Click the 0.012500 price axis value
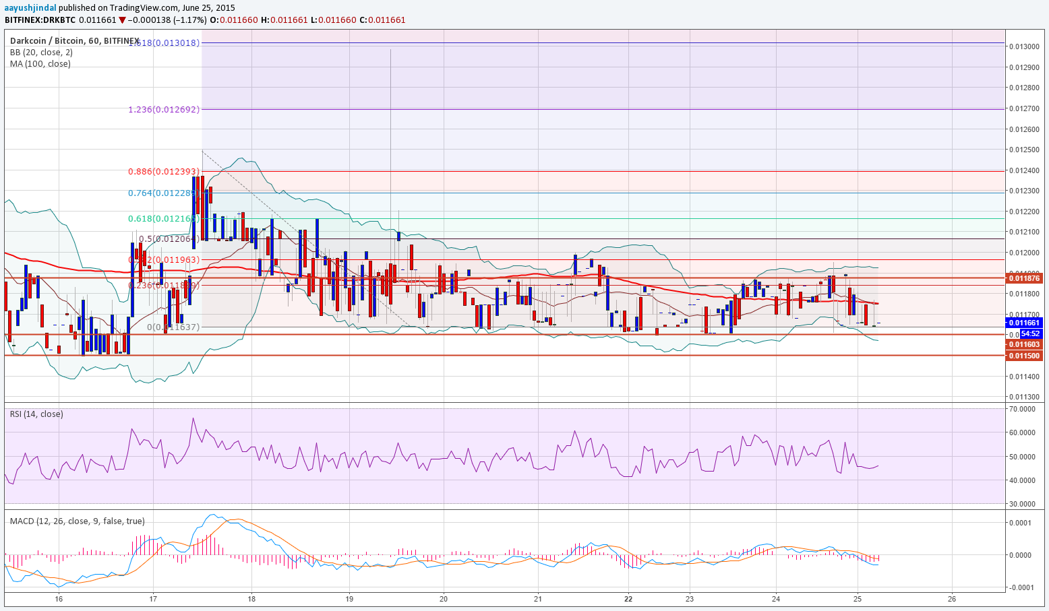This screenshot has width=1049, height=611. coord(1024,150)
